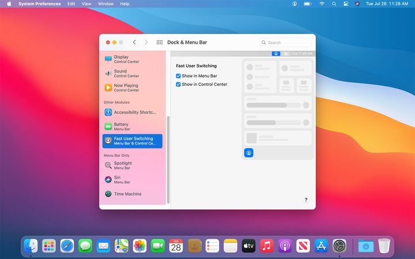The width and height of the screenshot is (415, 259).
Task: Open Podcasts from the Dock
Action: pyautogui.click(x=285, y=246)
